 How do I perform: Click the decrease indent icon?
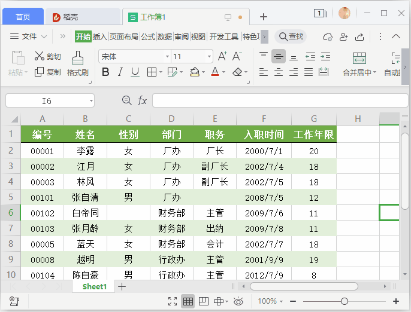310,57
